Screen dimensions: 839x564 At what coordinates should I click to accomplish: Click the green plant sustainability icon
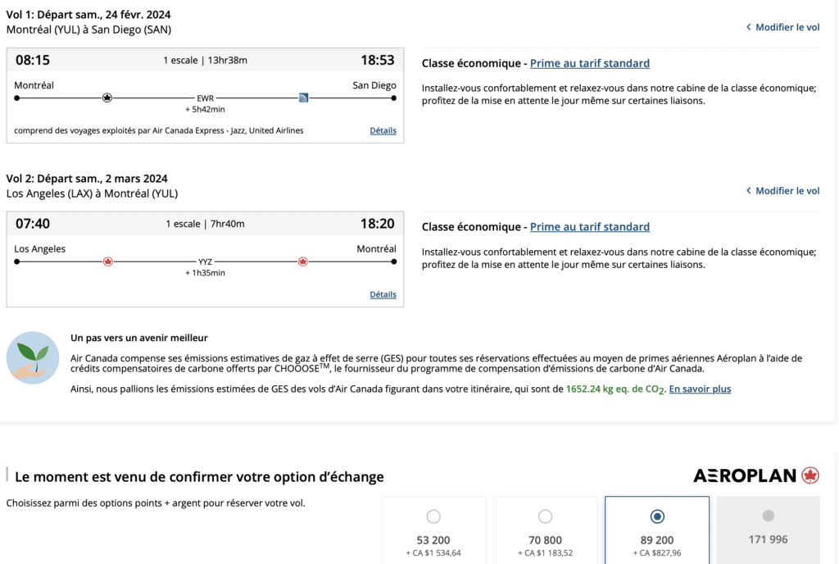point(34,357)
